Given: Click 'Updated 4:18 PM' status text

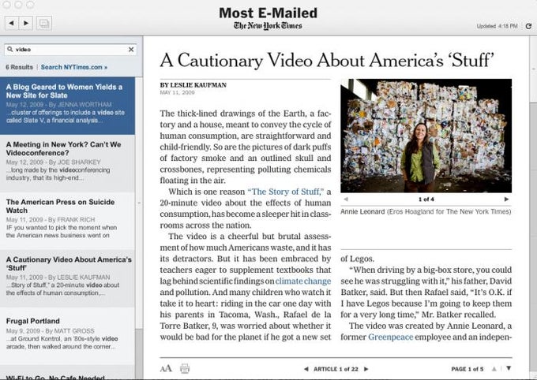Looking at the screenshot, I should pyautogui.click(x=497, y=26).
